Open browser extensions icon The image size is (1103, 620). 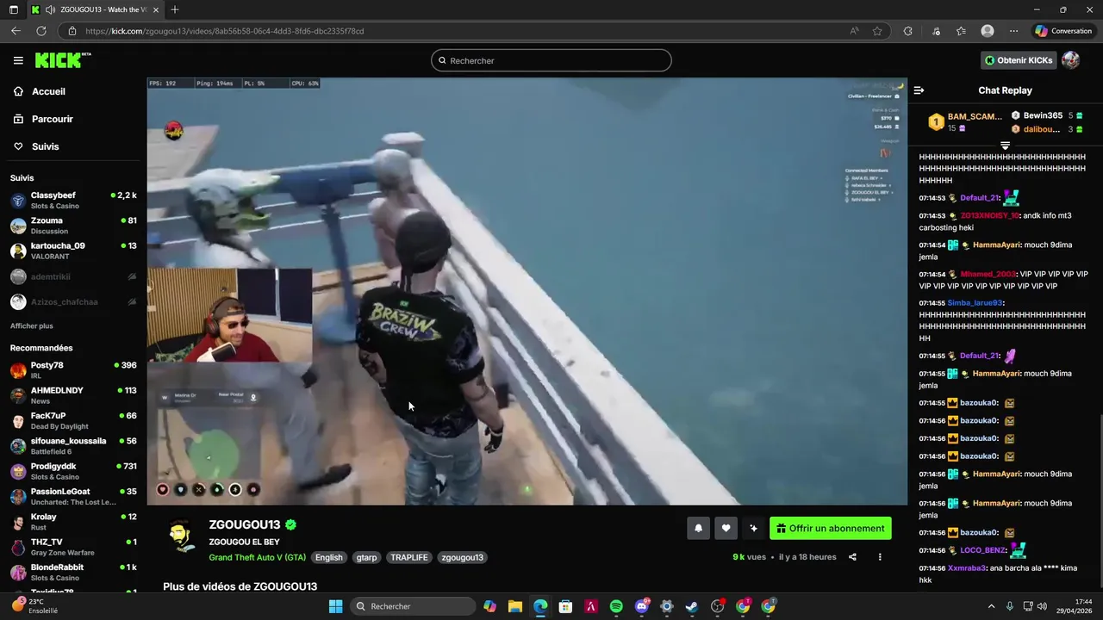click(x=907, y=31)
